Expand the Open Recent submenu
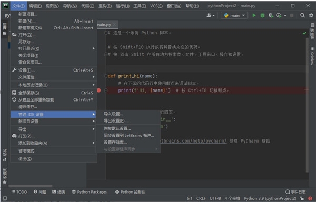 54,48
